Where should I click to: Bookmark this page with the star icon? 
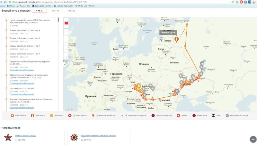click(233, 2)
